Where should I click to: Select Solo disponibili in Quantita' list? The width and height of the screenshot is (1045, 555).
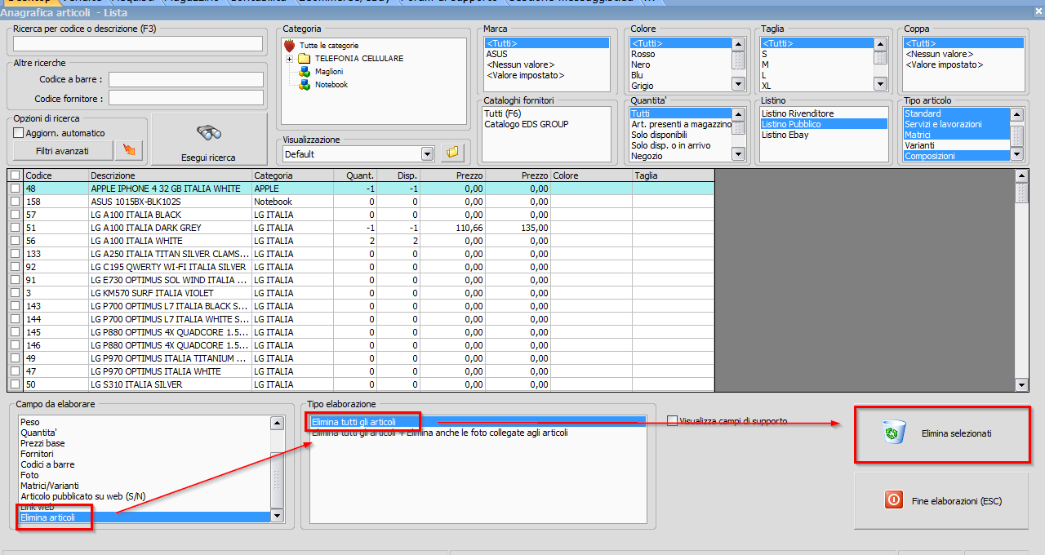(681, 135)
